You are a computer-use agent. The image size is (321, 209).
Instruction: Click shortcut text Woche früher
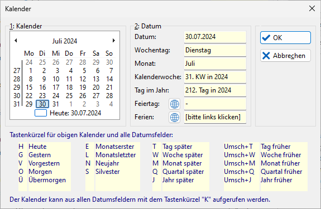click(281, 155)
